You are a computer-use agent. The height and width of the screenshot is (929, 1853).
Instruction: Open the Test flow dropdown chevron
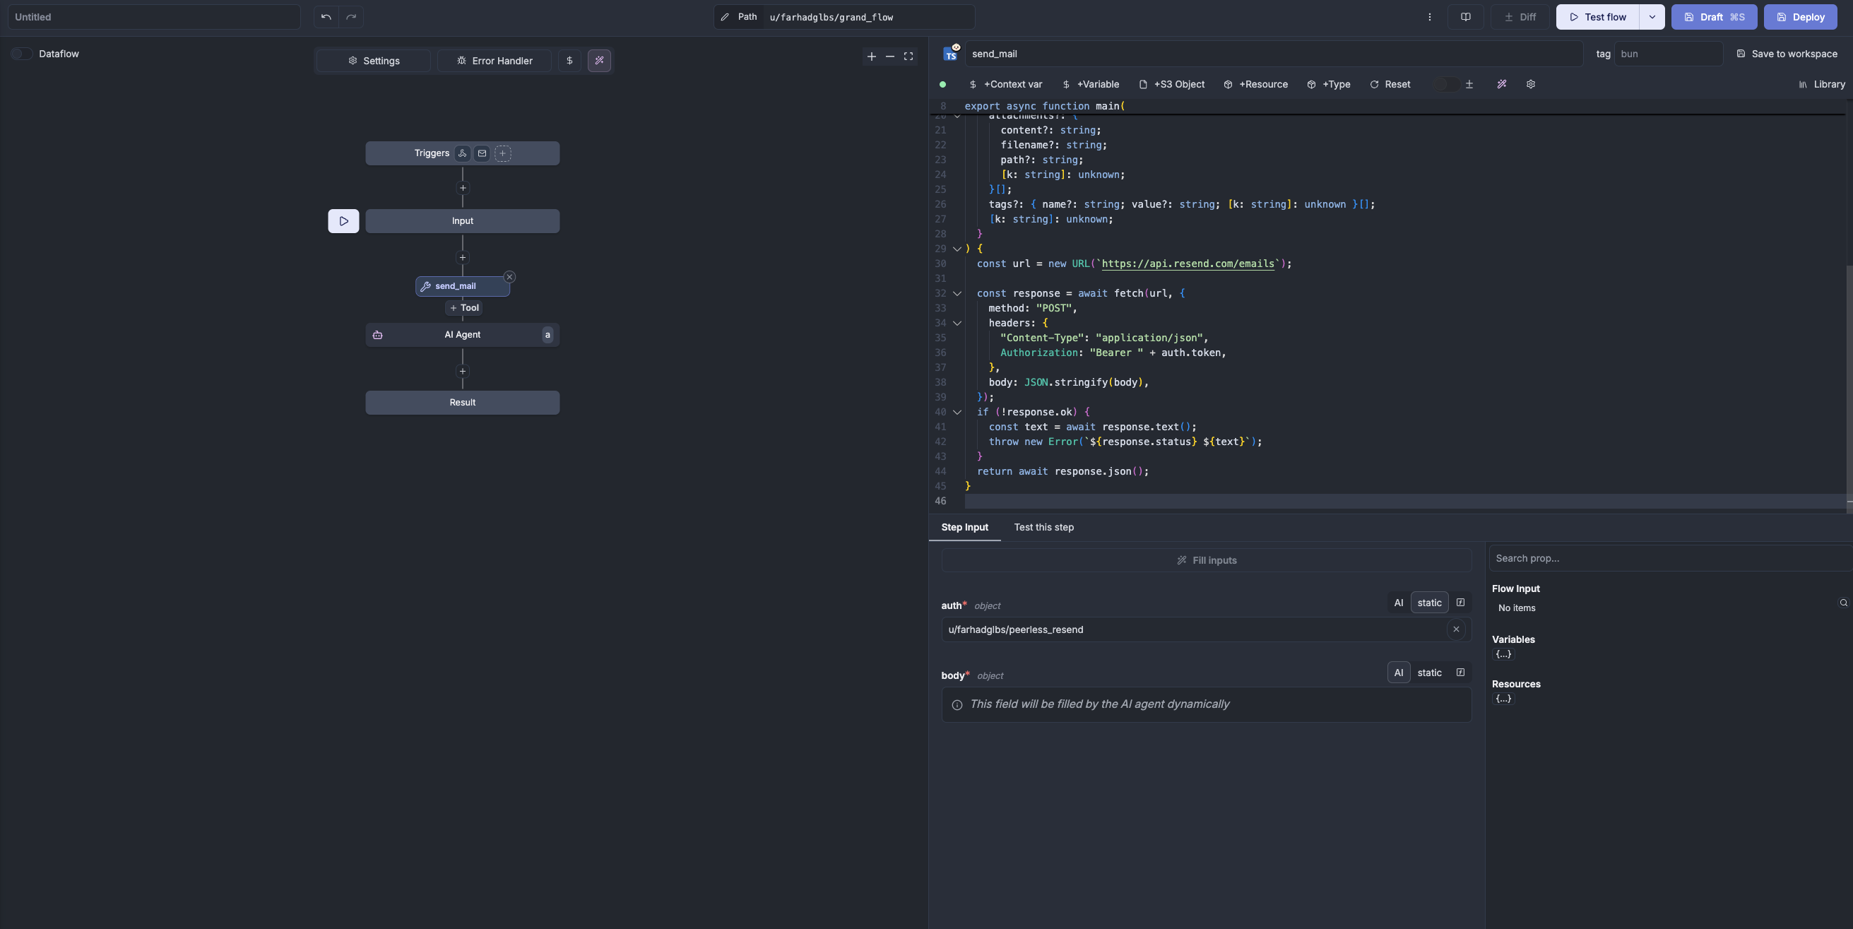pos(1652,16)
